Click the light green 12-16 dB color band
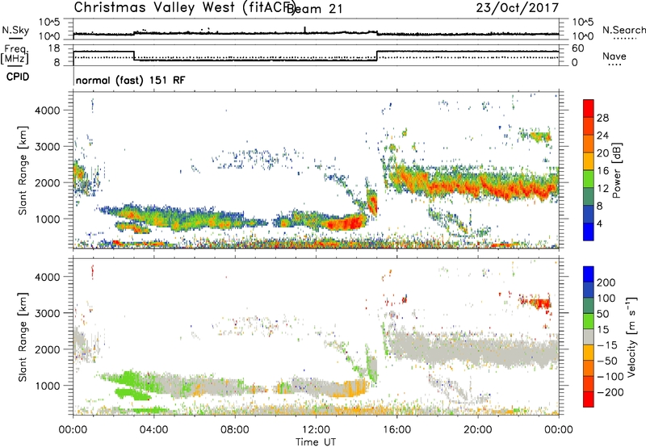 coord(589,179)
